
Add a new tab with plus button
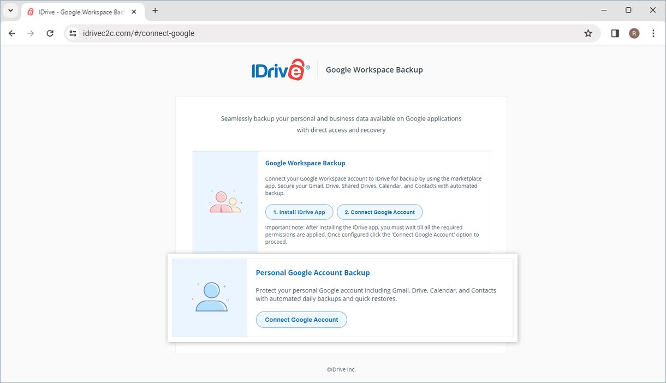155,11
